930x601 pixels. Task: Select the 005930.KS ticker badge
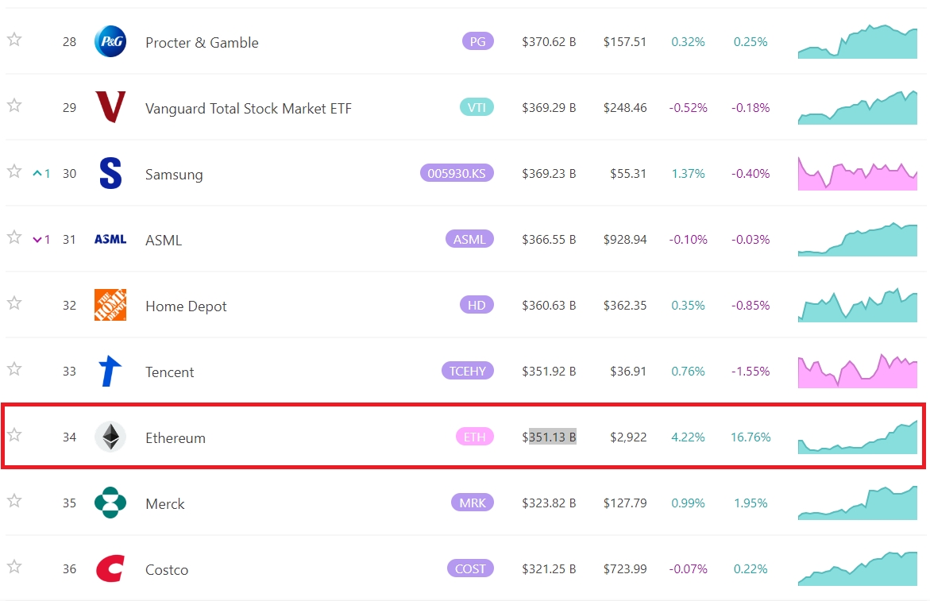tap(457, 173)
